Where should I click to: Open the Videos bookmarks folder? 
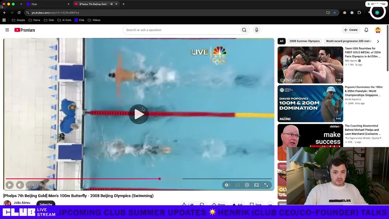pyautogui.click(x=94, y=20)
